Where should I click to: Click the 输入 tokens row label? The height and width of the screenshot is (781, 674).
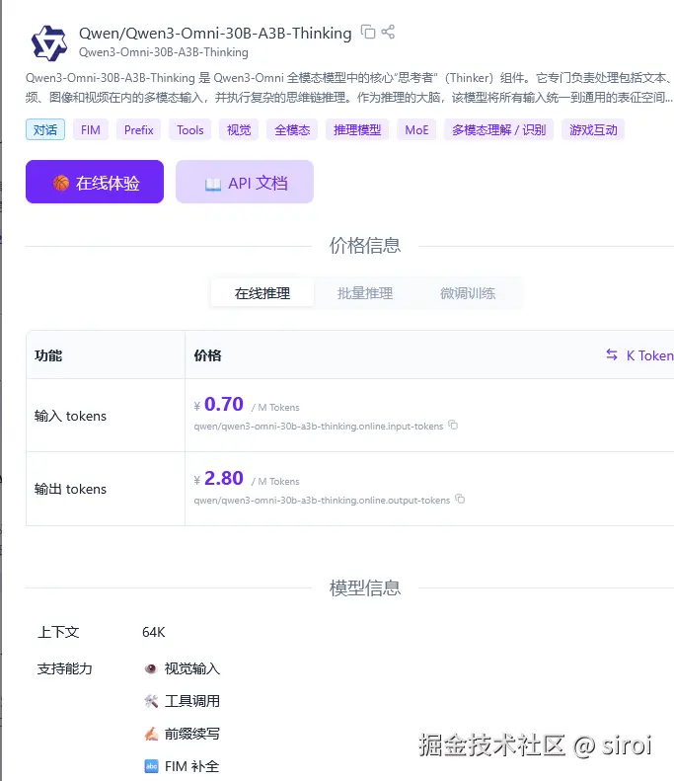70,416
